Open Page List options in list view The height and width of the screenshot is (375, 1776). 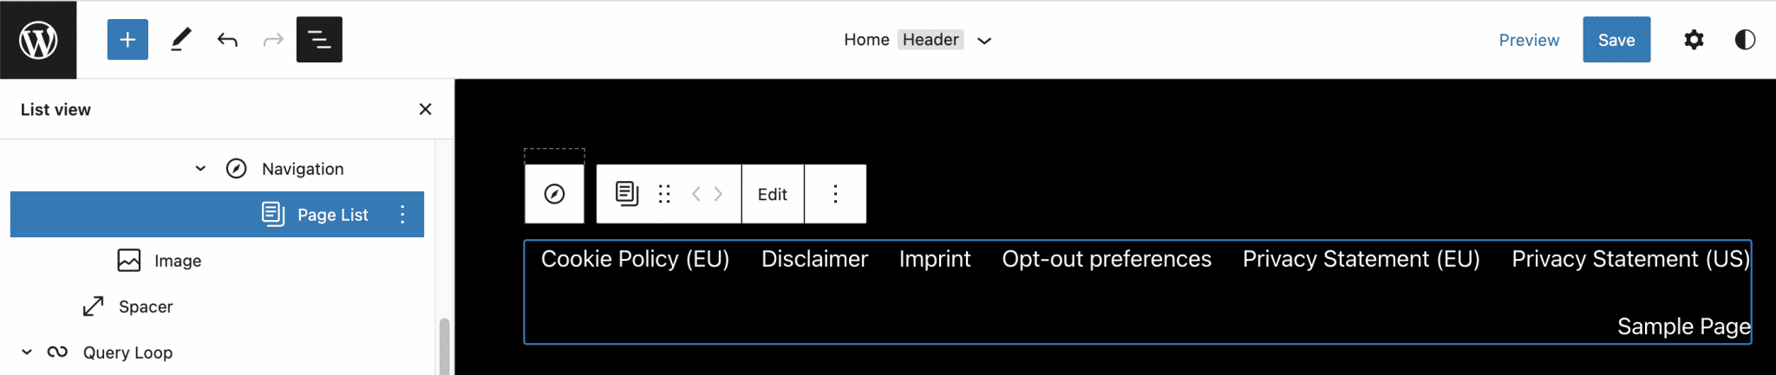click(x=402, y=215)
